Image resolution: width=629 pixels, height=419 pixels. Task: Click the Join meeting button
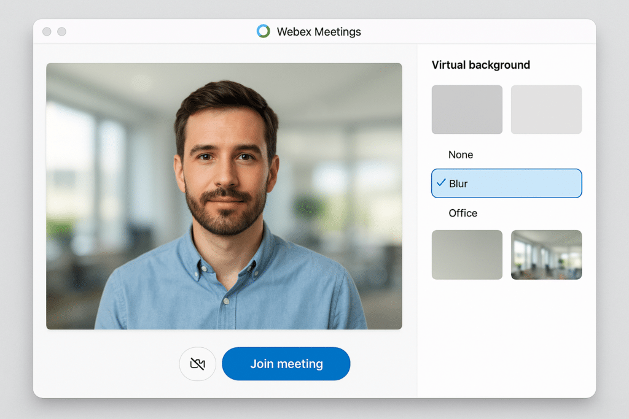point(286,364)
